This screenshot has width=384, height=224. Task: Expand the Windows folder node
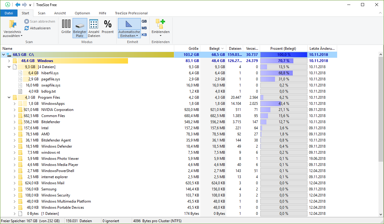9,61
